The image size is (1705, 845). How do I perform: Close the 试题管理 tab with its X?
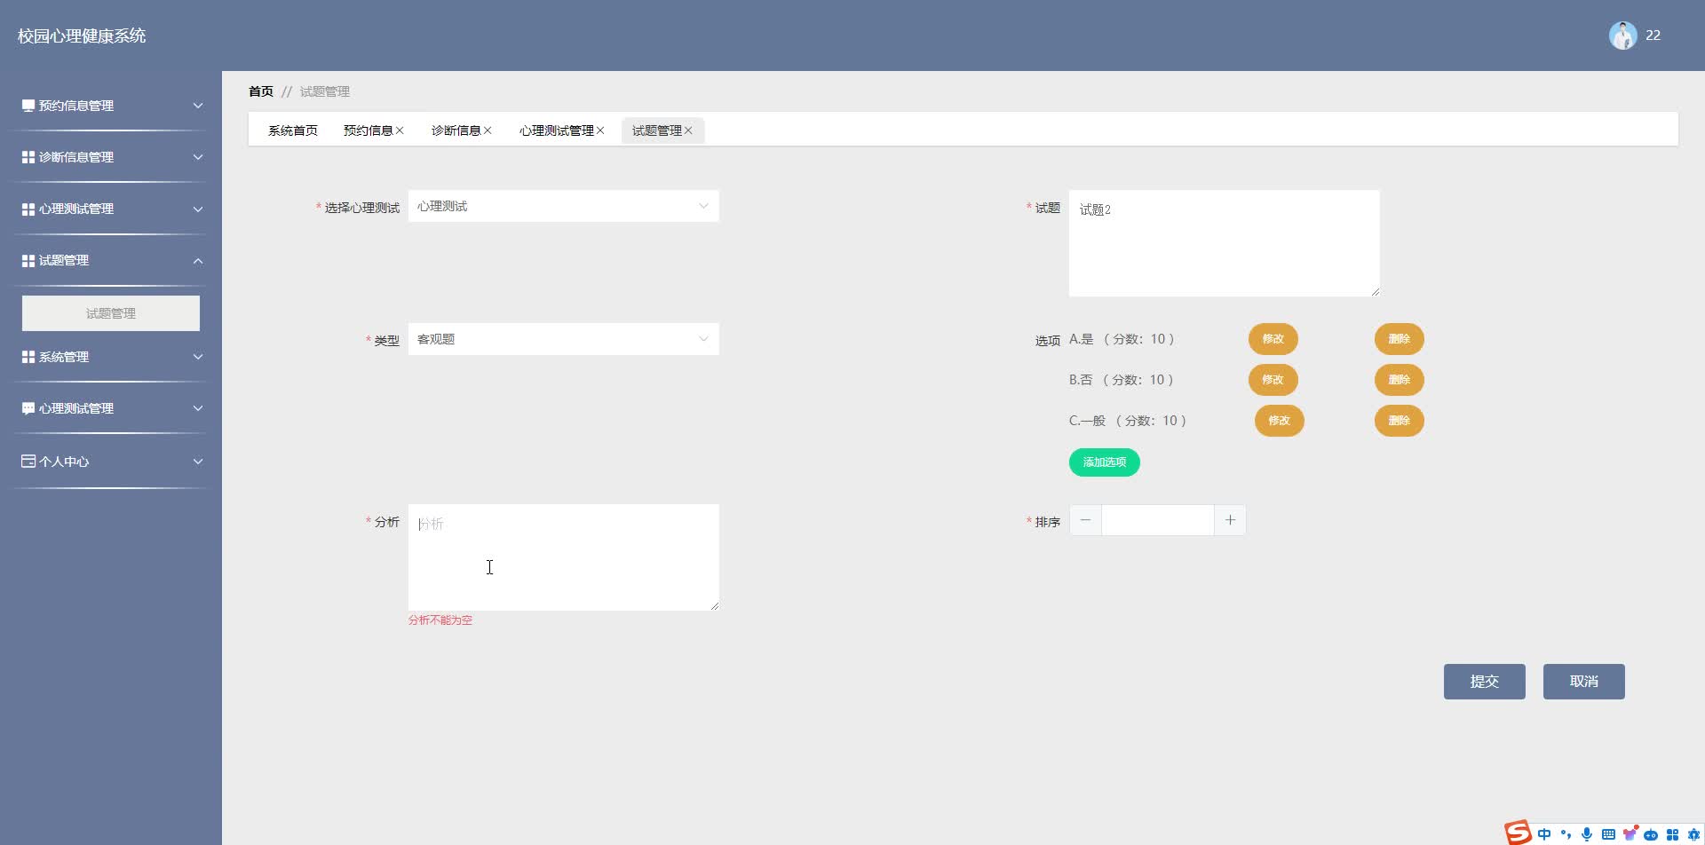[x=688, y=130]
